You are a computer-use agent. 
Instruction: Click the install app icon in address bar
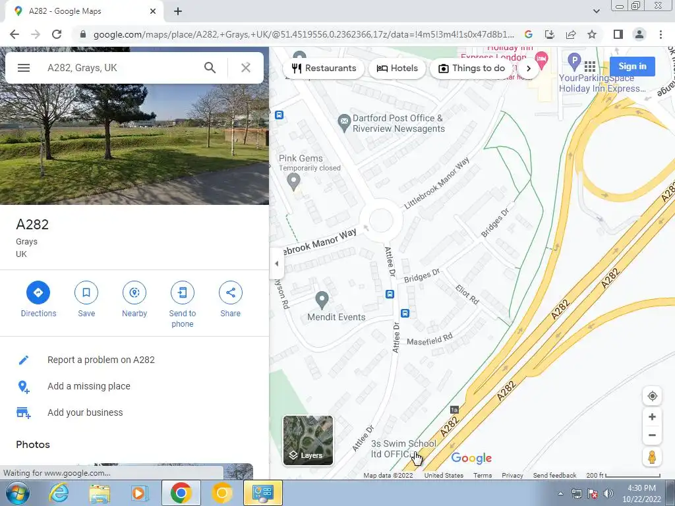tap(550, 34)
